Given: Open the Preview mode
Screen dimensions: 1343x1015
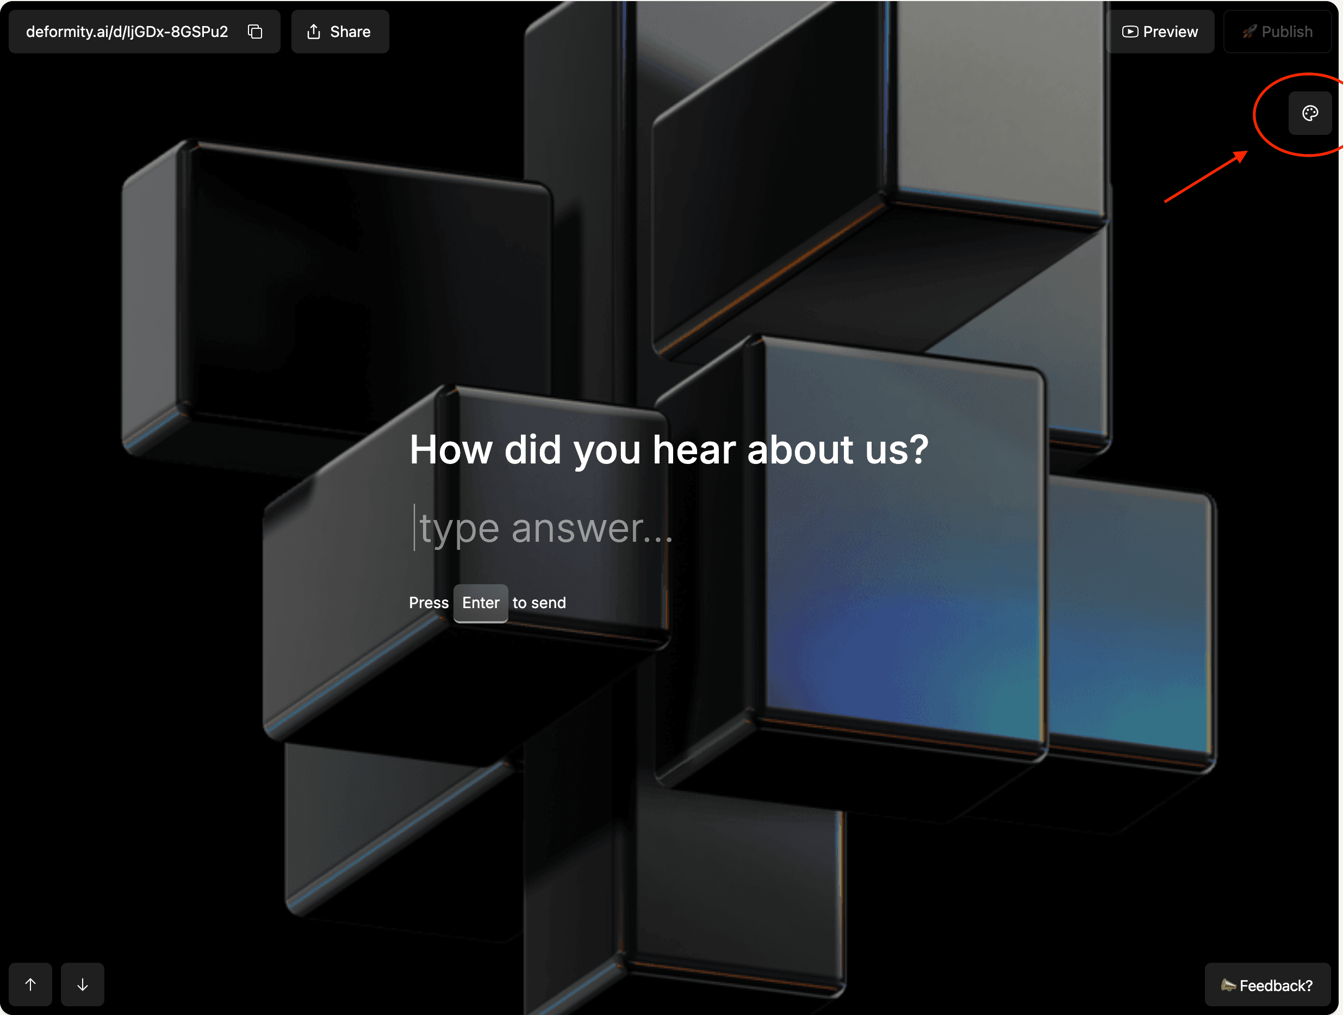Looking at the screenshot, I should point(1160,32).
